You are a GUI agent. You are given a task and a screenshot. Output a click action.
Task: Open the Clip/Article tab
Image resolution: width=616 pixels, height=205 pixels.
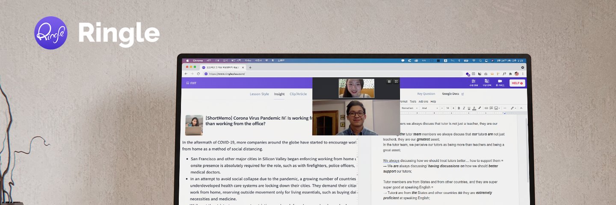(298, 94)
